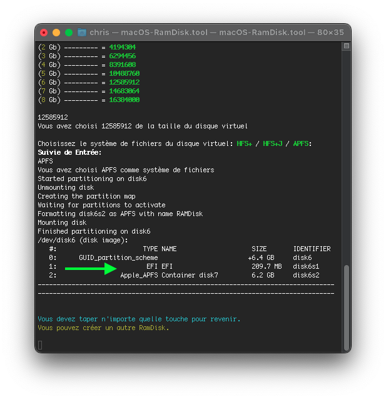Screen dimensions: 386x399
Task: Click '/dev/disk6 (disk image):' line
Action: click(83, 241)
